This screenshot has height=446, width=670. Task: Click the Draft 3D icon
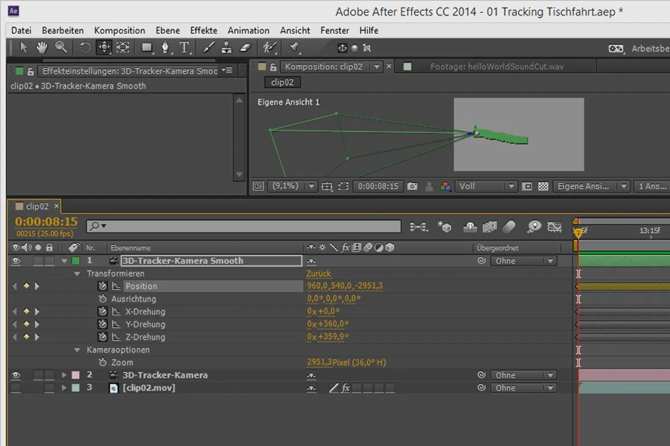tap(444, 226)
